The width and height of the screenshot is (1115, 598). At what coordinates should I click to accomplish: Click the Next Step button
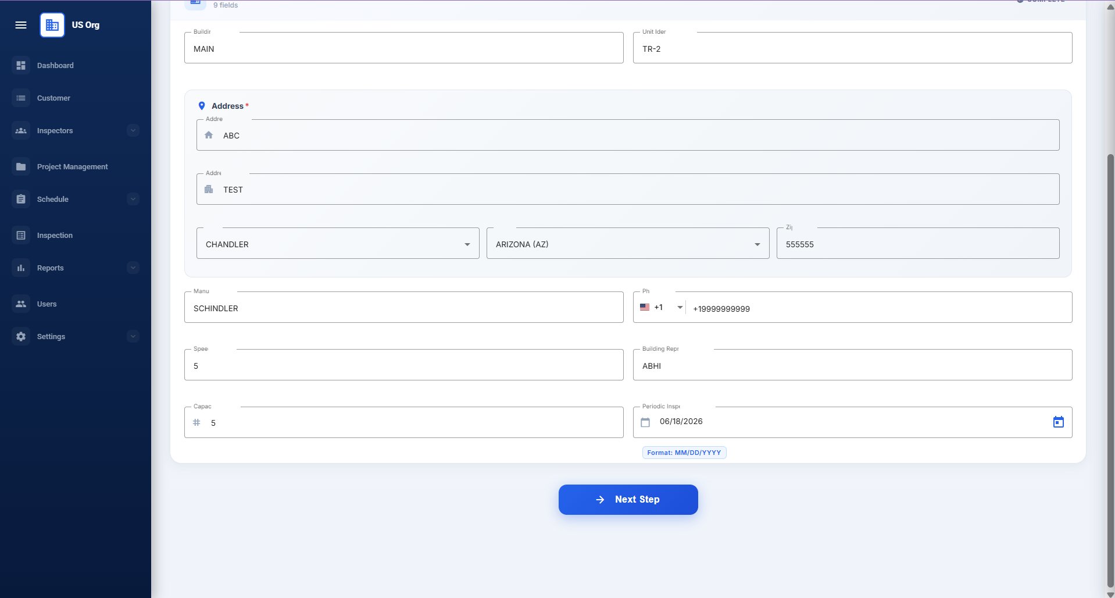tap(628, 500)
